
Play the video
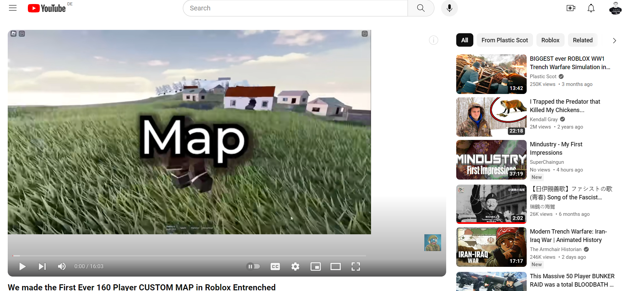point(22,266)
